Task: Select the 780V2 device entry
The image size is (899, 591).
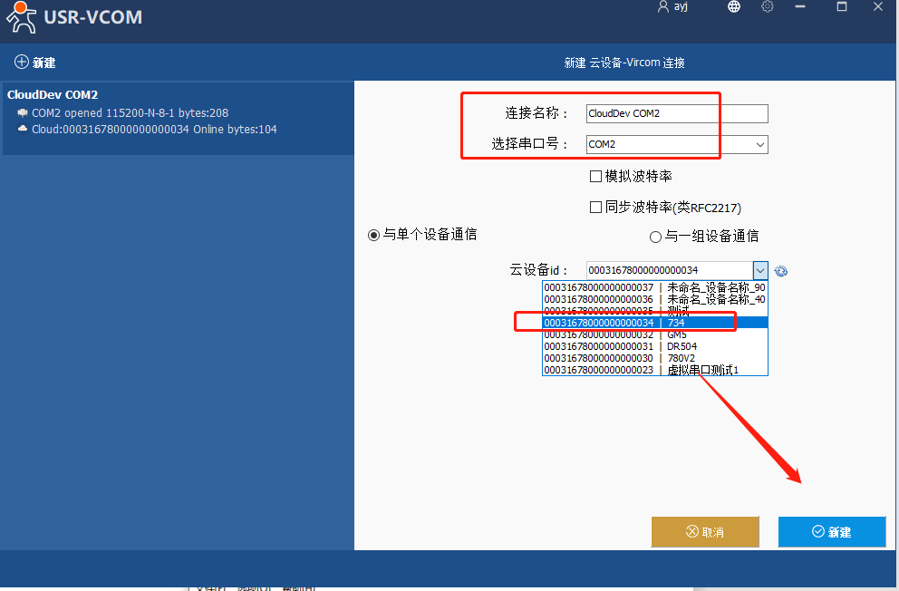Action: point(654,358)
